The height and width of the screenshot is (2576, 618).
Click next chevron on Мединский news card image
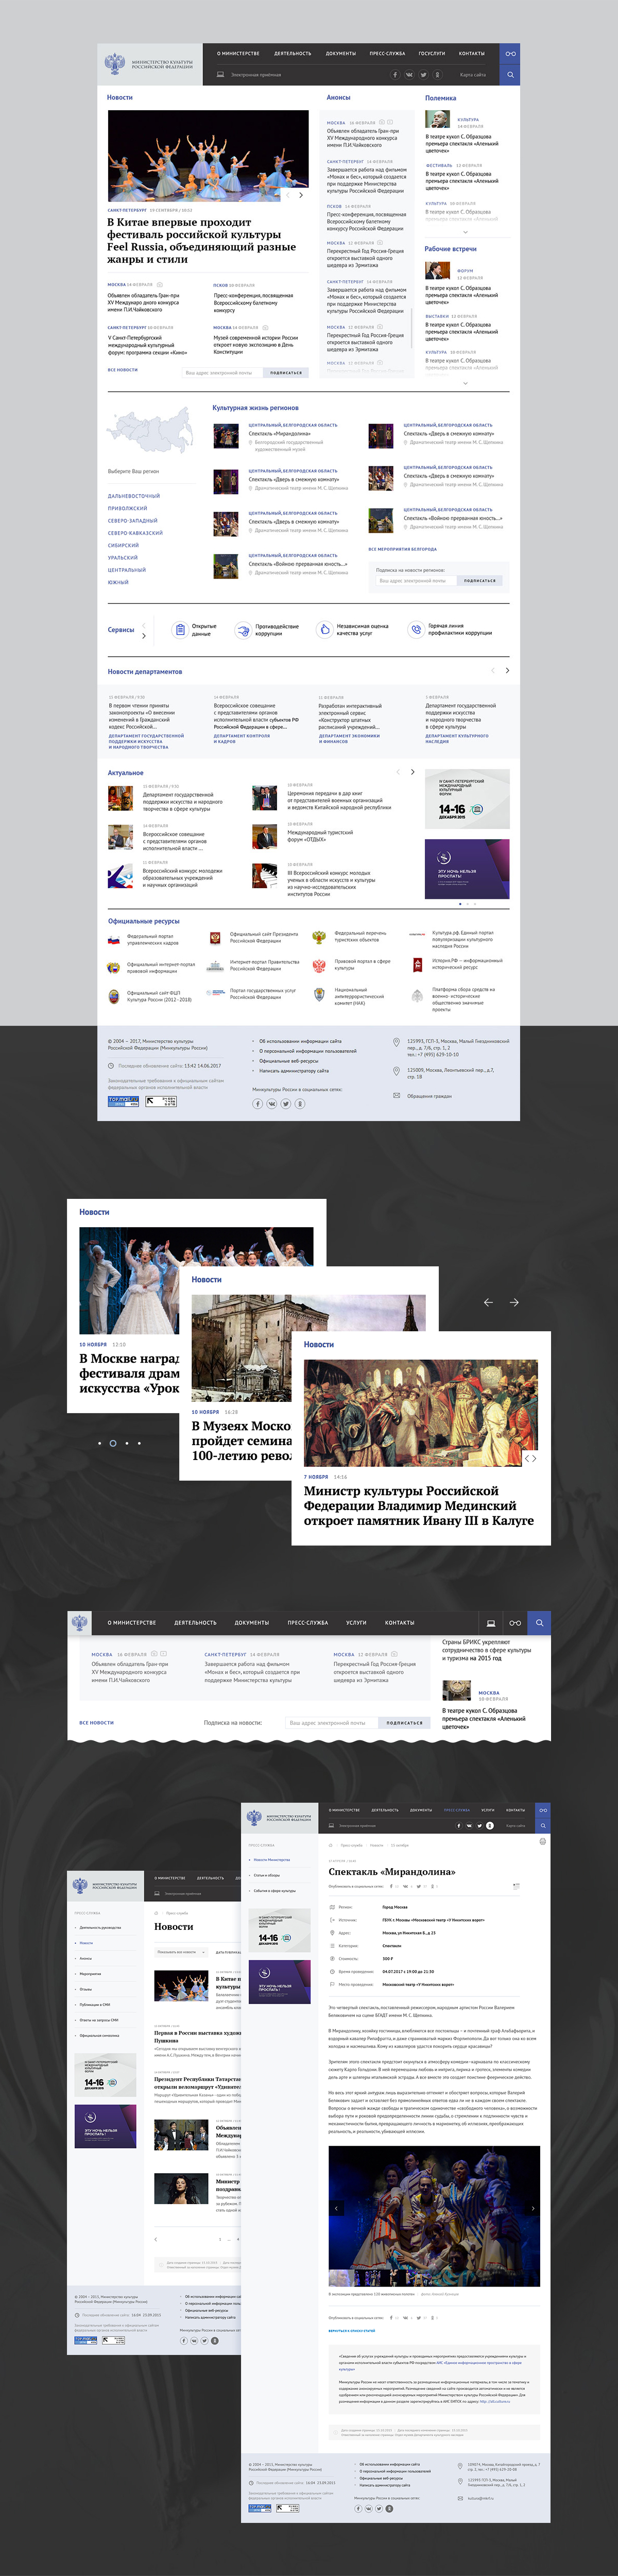tap(534, 1458)
